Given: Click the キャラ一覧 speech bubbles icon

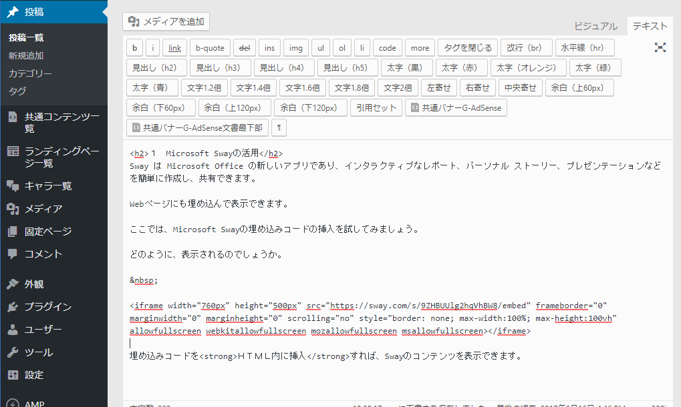Looking at the screenshot, I should click(13, 186).
